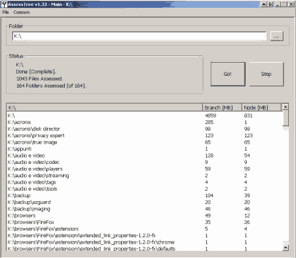Open the File menu

pyautogui.click(x=5, y=12)
